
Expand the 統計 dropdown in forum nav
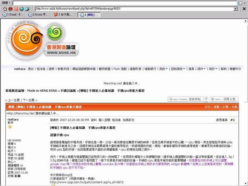click(213, 69)
